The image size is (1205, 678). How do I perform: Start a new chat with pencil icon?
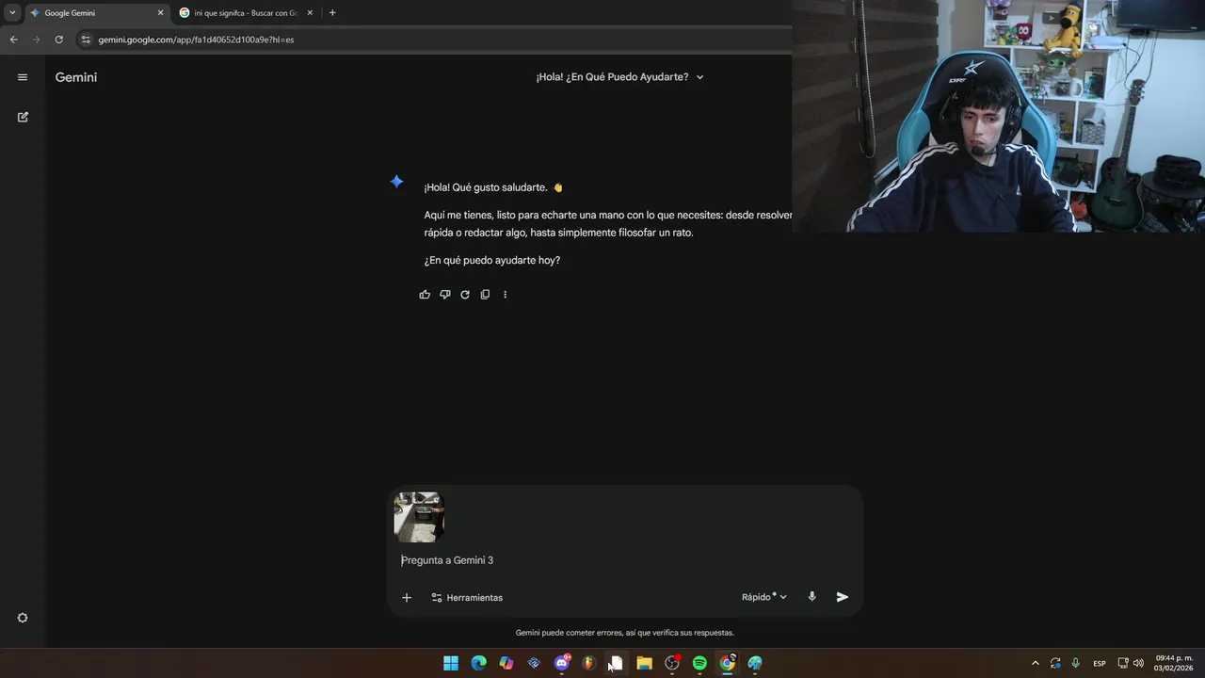pyautogui.click(x=23, y=117)
